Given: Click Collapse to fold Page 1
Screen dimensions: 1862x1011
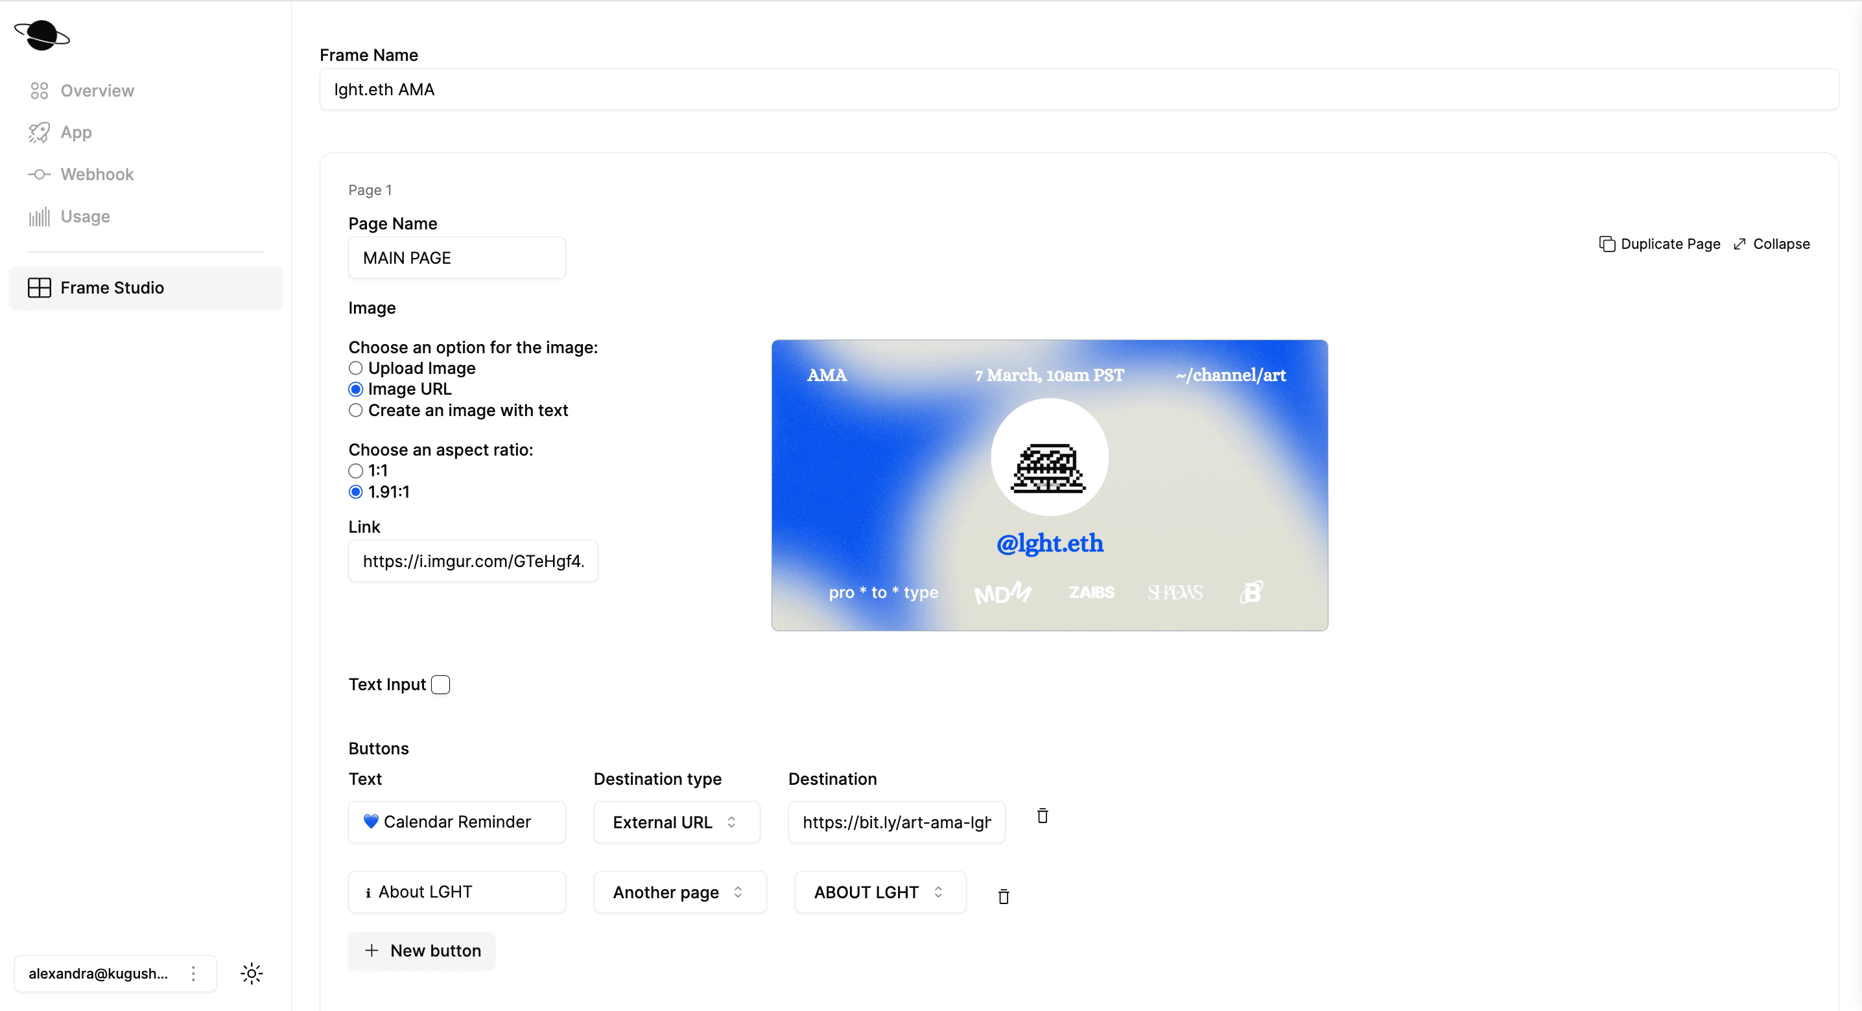Looking at the screenshot, I should [x=1772, y=244].
